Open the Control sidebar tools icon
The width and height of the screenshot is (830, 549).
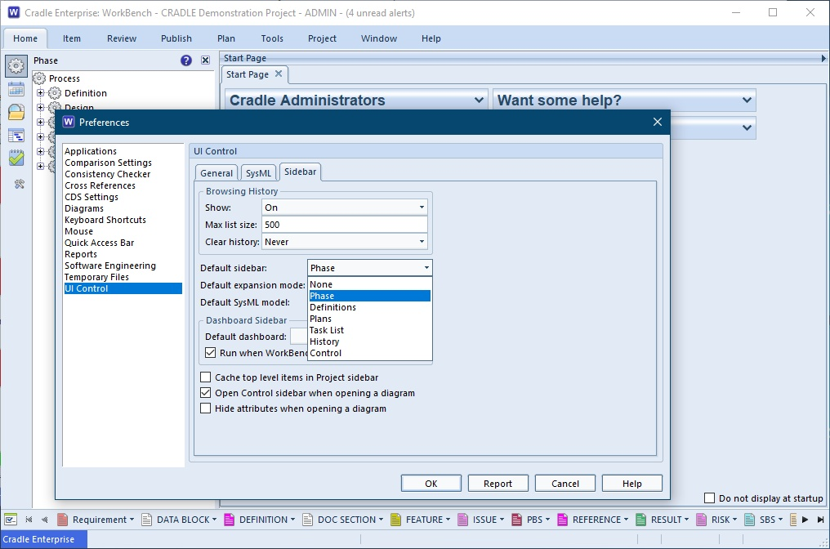tap(19, 184)
